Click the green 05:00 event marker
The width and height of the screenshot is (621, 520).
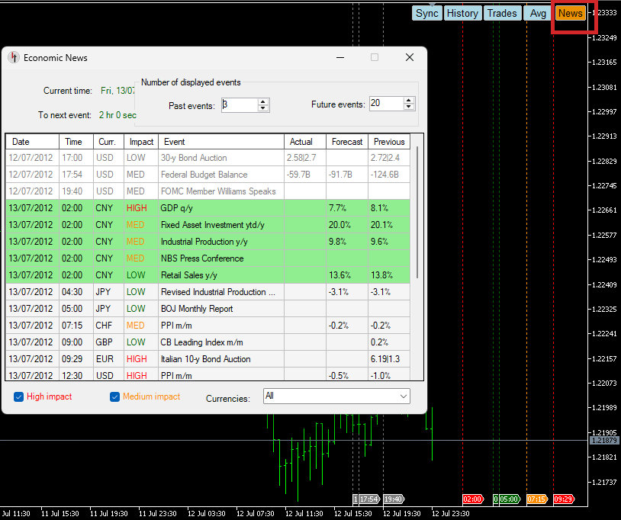(x=507, y=499)
